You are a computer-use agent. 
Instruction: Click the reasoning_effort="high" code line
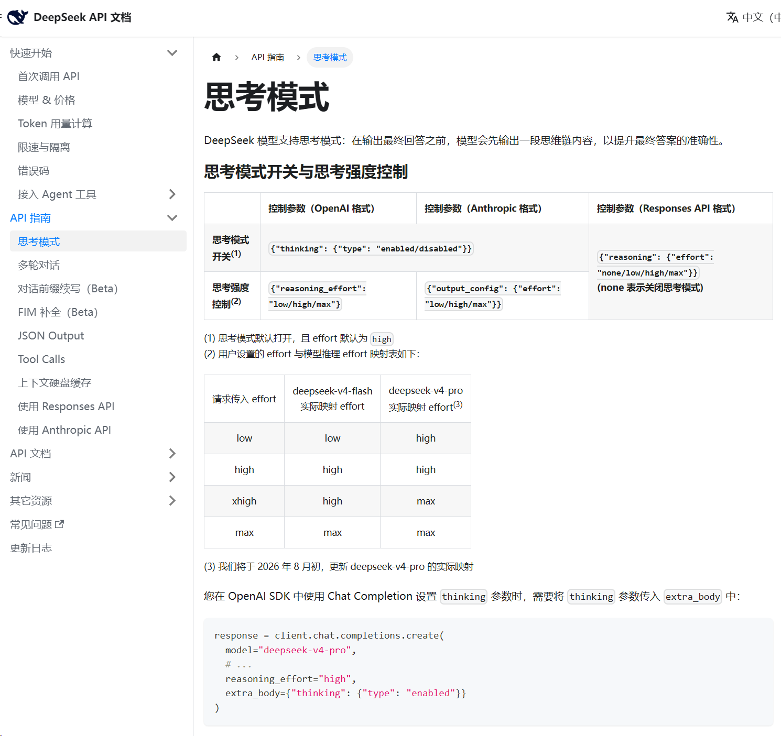coord(291,679)
